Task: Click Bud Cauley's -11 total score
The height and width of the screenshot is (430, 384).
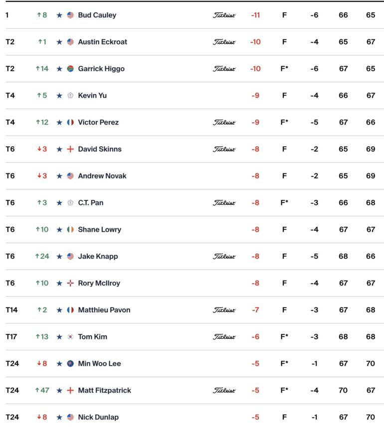Action: [x=255, y=15]
